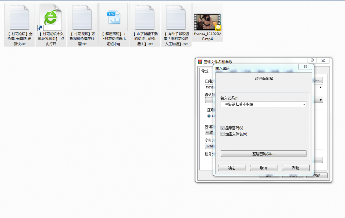Expand the 输入密码 combo box dropdown arrow
345x218 pixels.
pyautogui.click(x=304, y=104)
